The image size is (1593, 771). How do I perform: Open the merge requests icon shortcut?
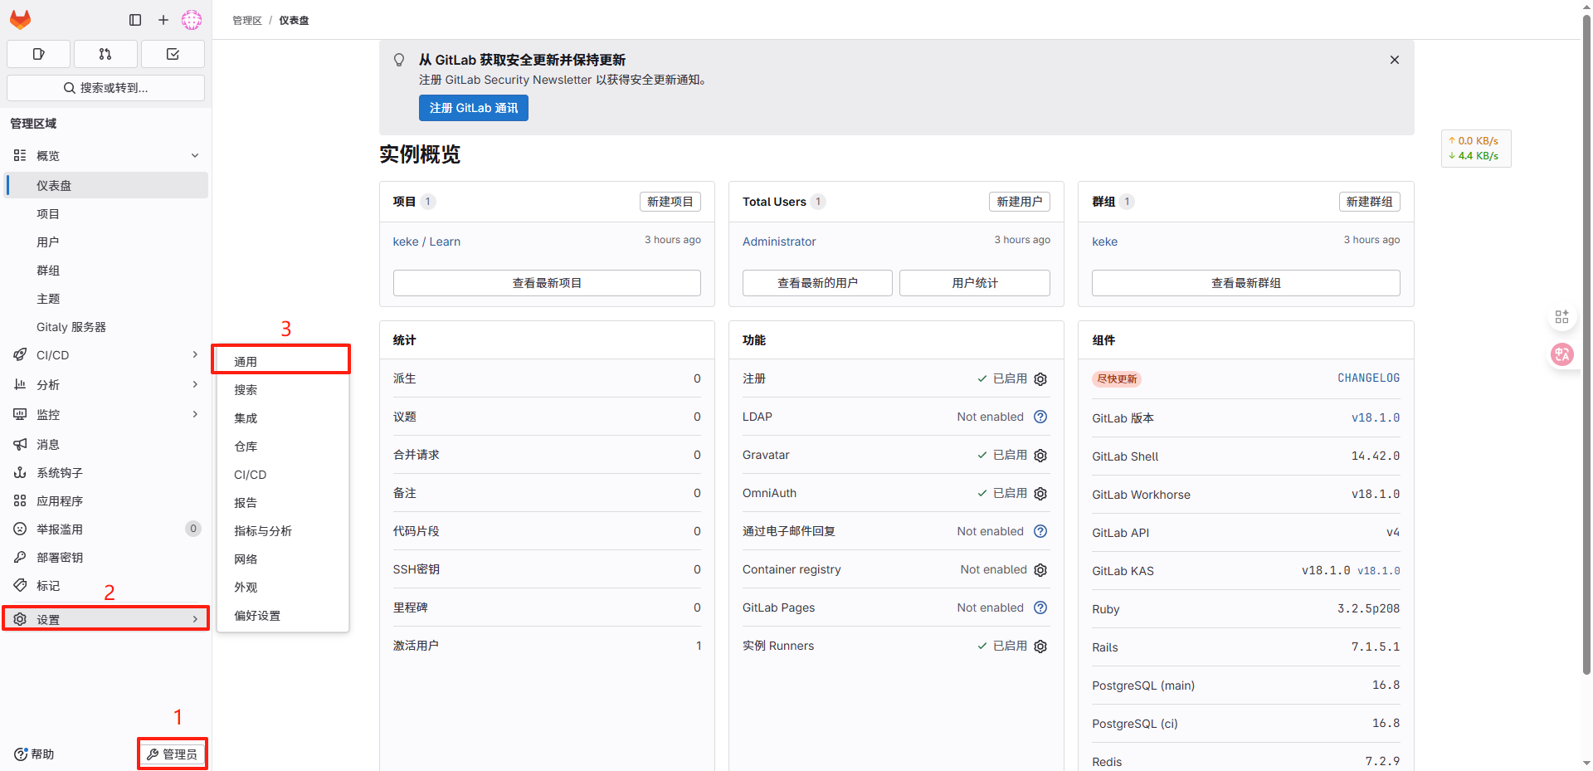click(x=105, y=54)
